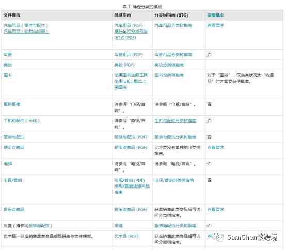The width and height of the screenshot is (286, 250).
Task: Open the 艺术品 (PDF) style guide
Action: click(x=126, y=236)
